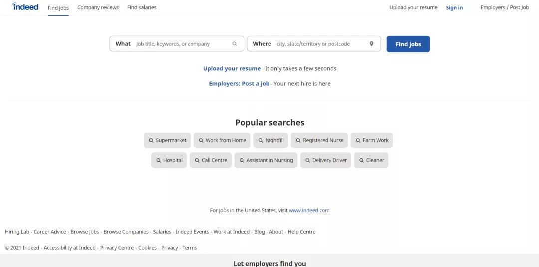Click the magnifier icon in What field

pyautogui.click(x=235, y=44)
